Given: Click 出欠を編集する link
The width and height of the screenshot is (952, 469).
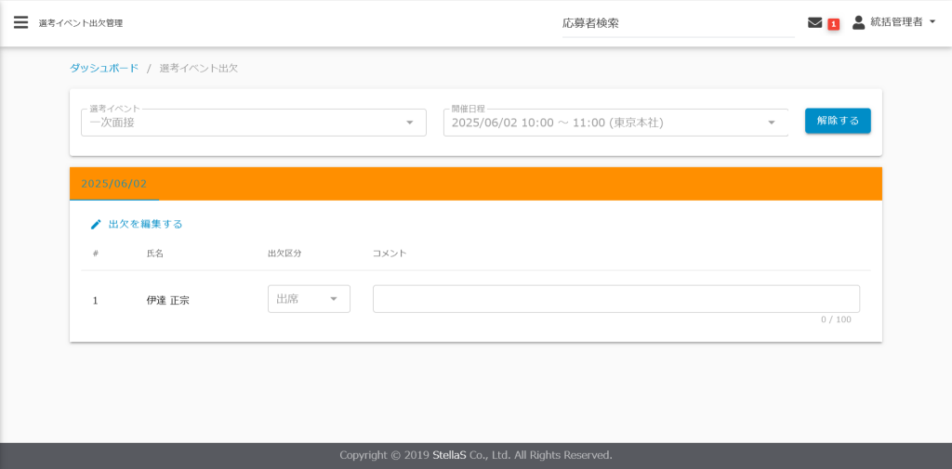Looking at the screenshot, I should 145,225.
